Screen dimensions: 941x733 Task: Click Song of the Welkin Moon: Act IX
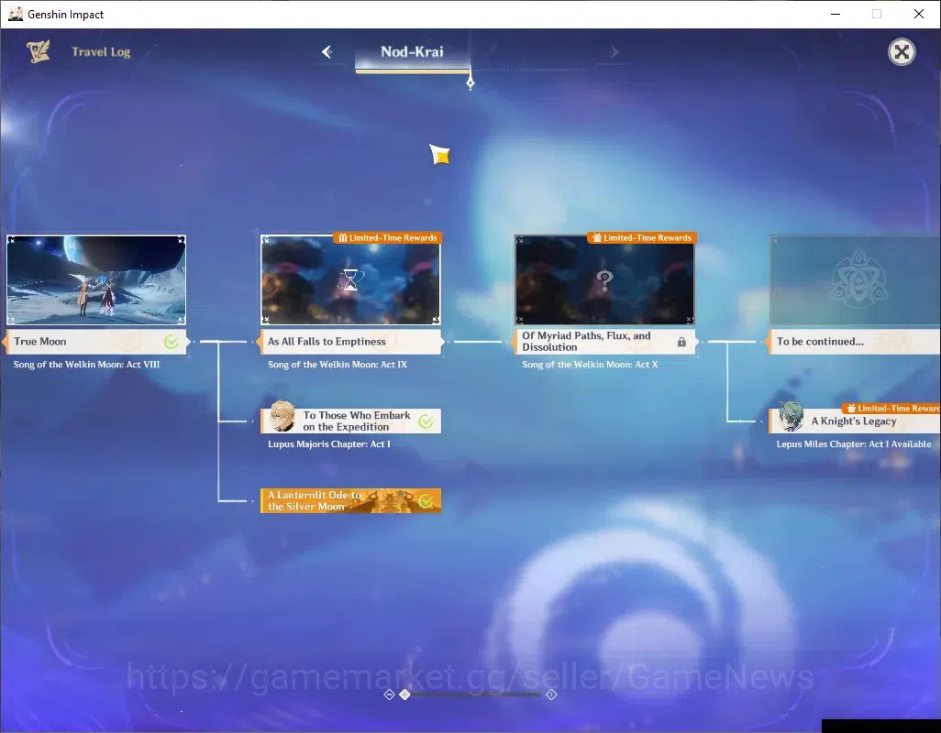338,365
